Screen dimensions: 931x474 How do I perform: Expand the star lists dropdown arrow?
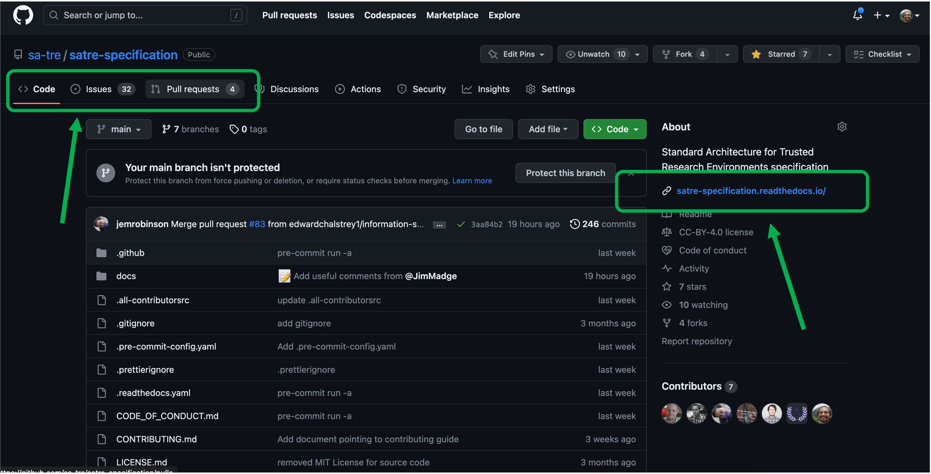click(830, 54)
